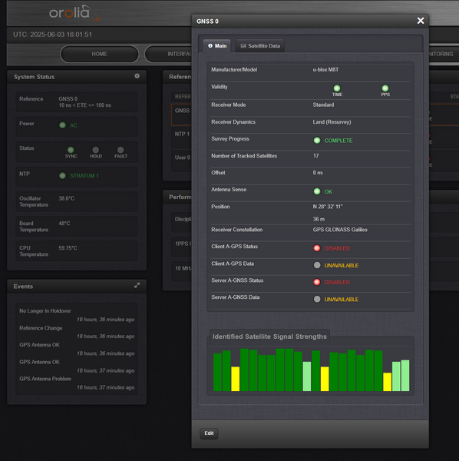Open the INTERFACES navigation menu
This screenshot has height=461, width=459.
(169, 54)
